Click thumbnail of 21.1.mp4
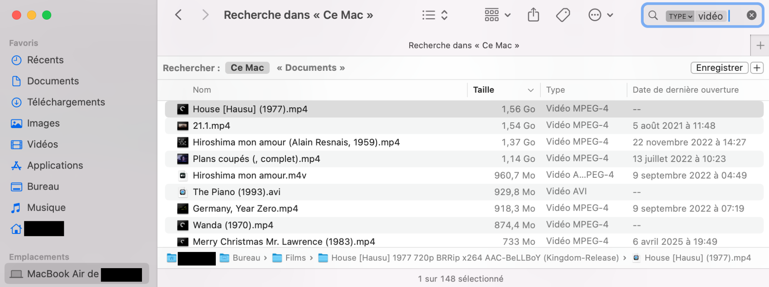Image resolution: width=769 pixels, height=287 pixels. [183, 126]
